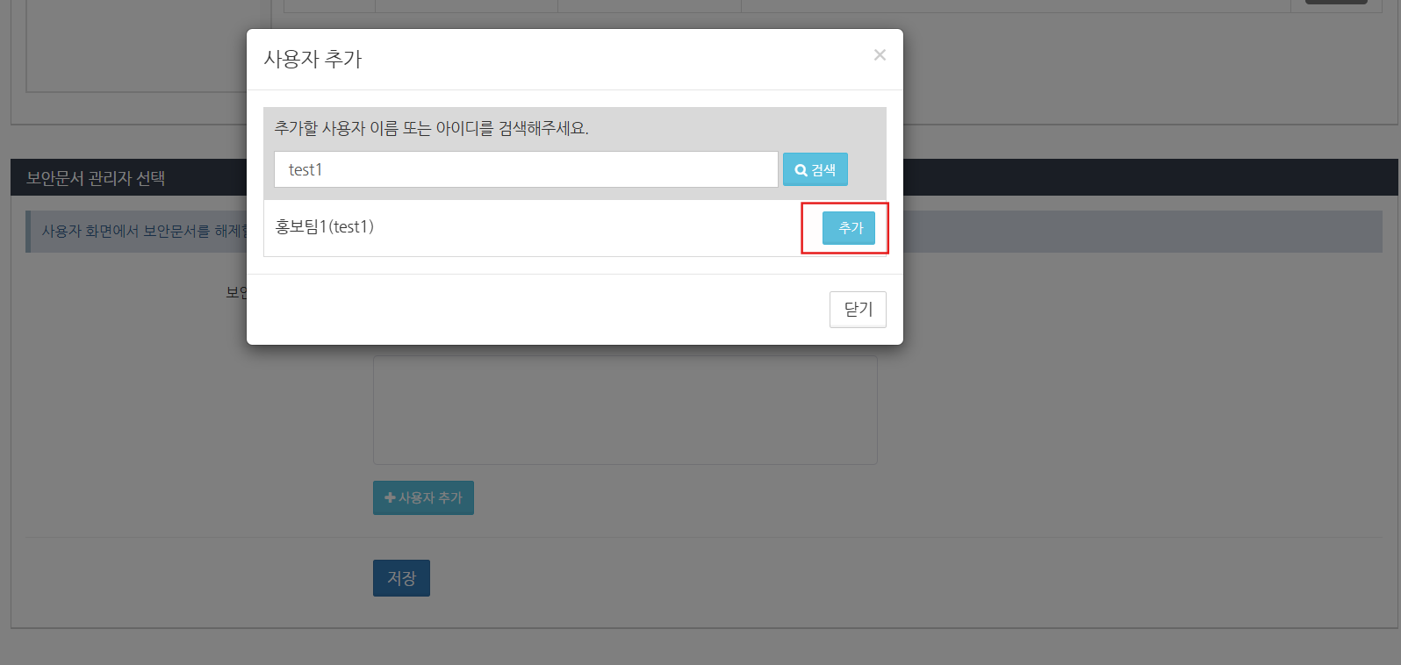This screenshot has height=665, width=1401.
Task: Click the 검색 button label
Action: pyautogui.click(x=823, y=170)
